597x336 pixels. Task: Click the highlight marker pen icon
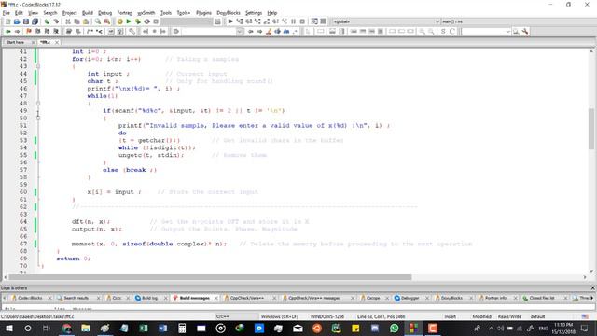269,31
